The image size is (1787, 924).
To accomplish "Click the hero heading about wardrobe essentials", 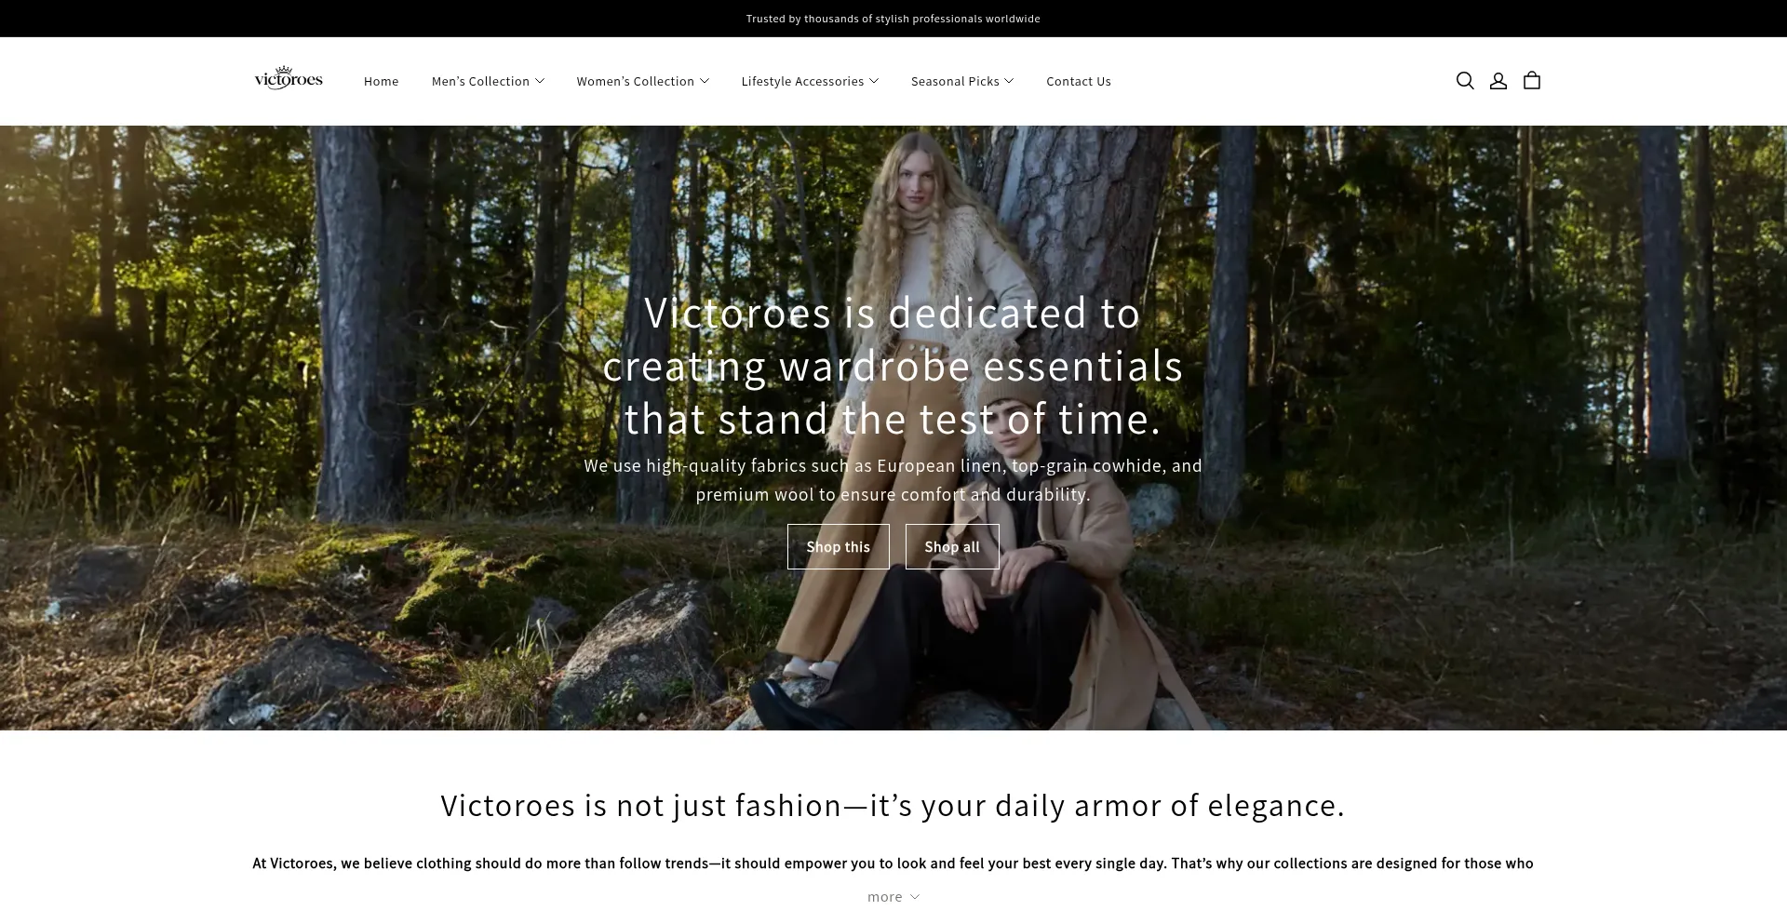I will tap(893, 366).
